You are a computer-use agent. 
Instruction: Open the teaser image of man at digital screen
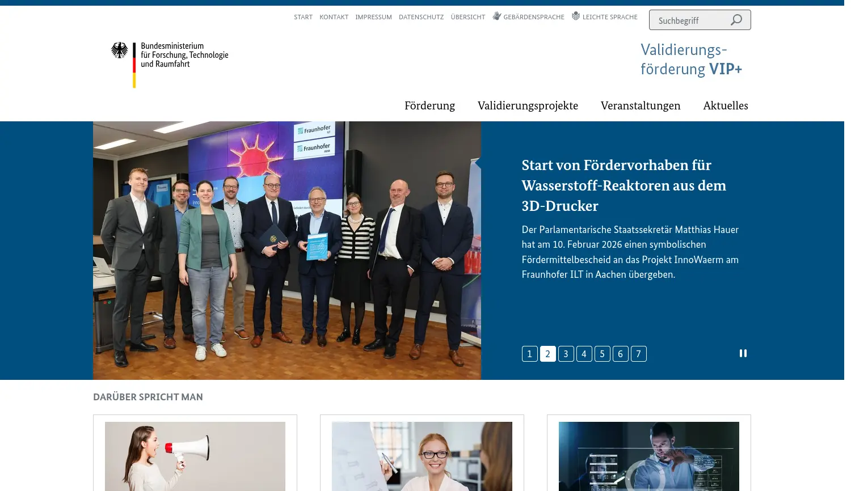pyautogui.click(x=649, y=456)
